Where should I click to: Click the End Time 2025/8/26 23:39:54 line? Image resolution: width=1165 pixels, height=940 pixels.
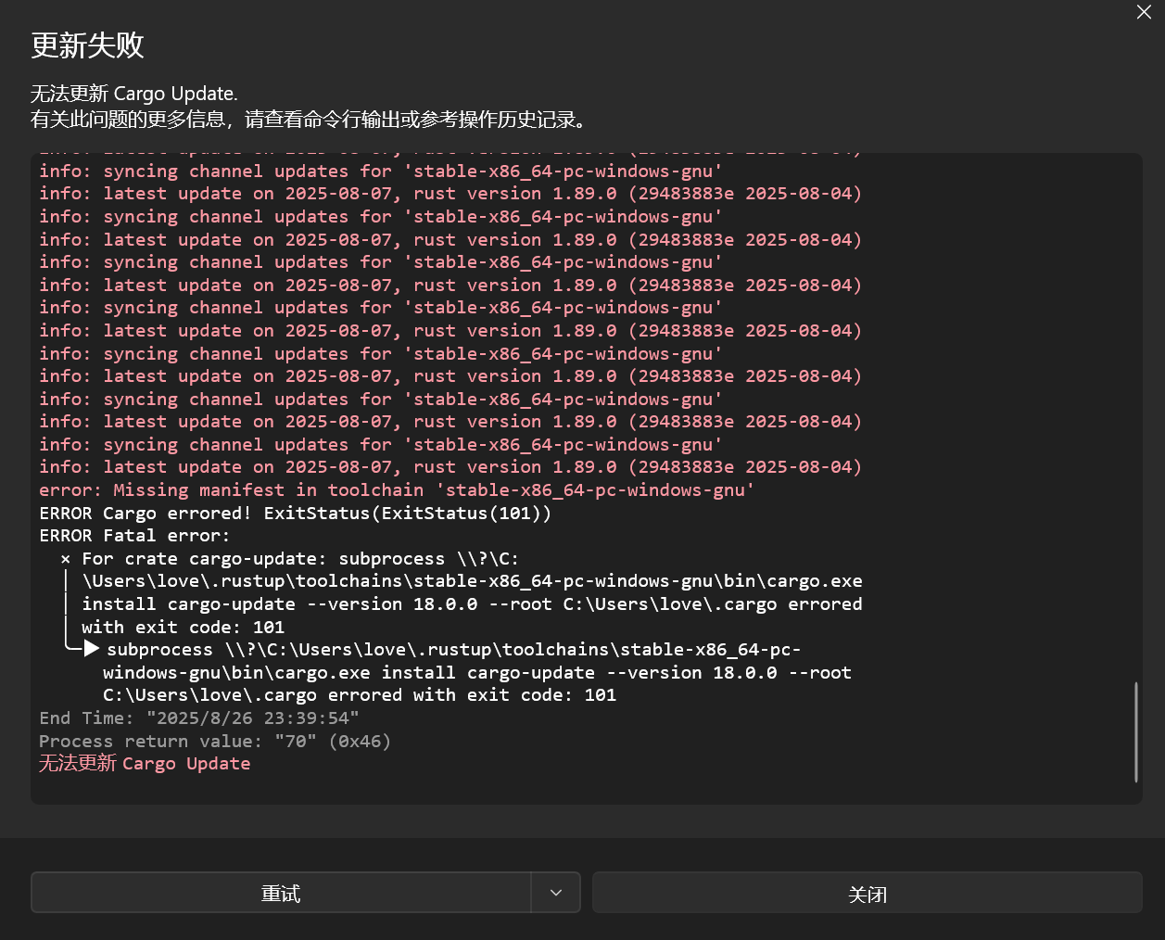pyautogui.click(x=199, y=718)
